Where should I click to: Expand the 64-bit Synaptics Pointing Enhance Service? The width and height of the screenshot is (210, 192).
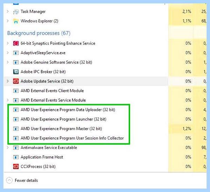[x=8, y=43]
